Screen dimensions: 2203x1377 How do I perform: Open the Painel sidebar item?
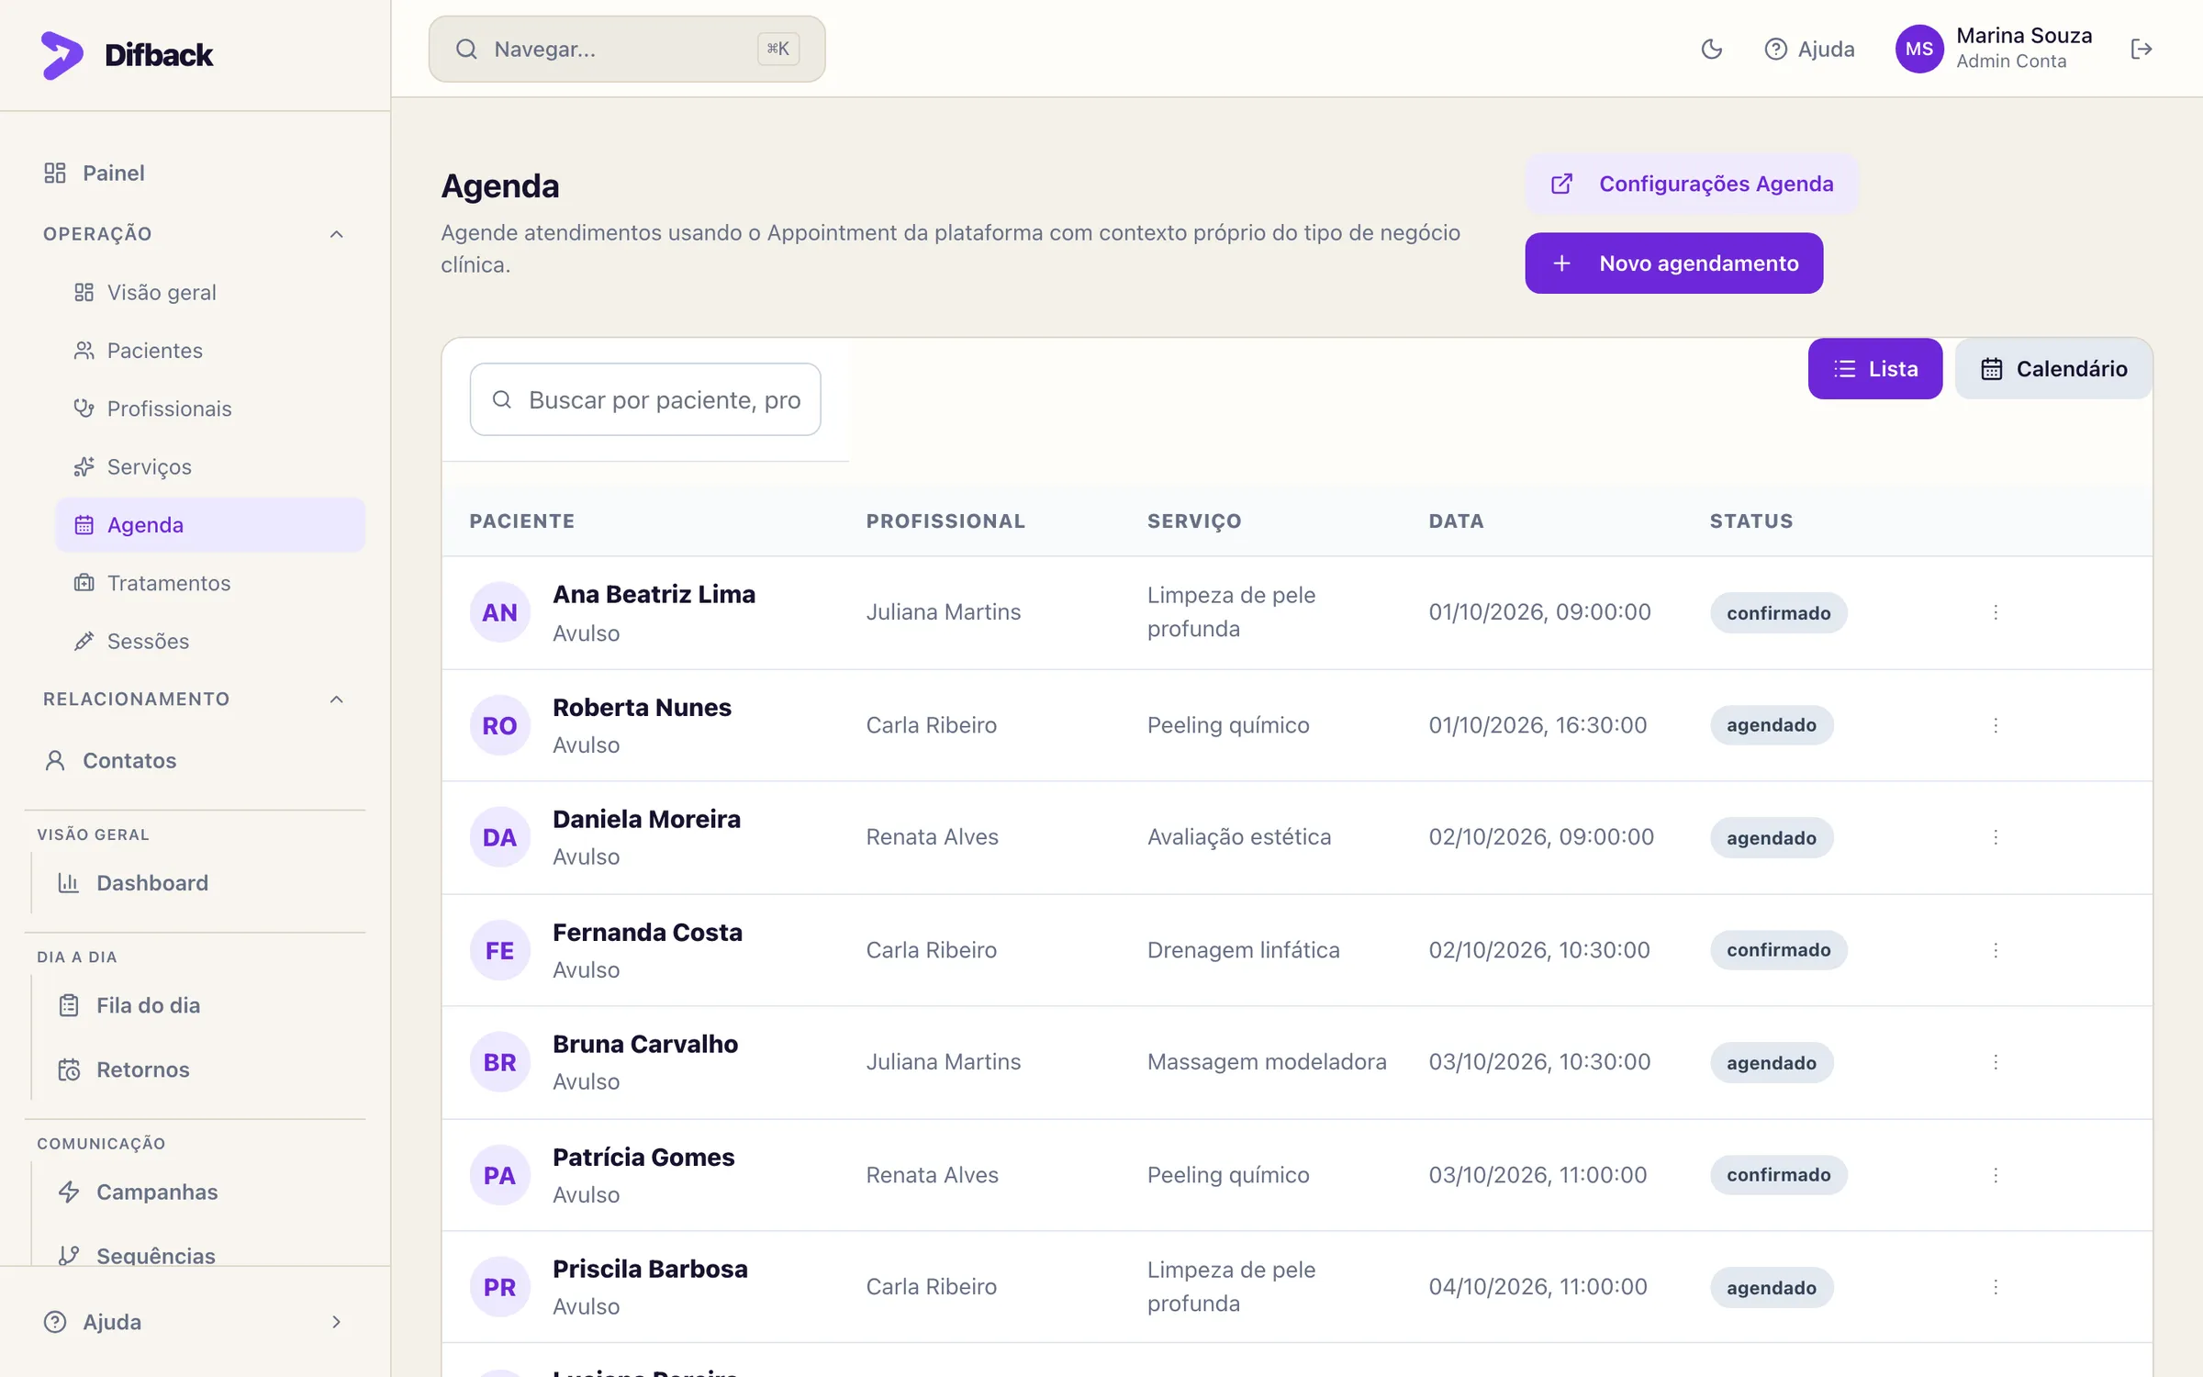click(196, 174)
